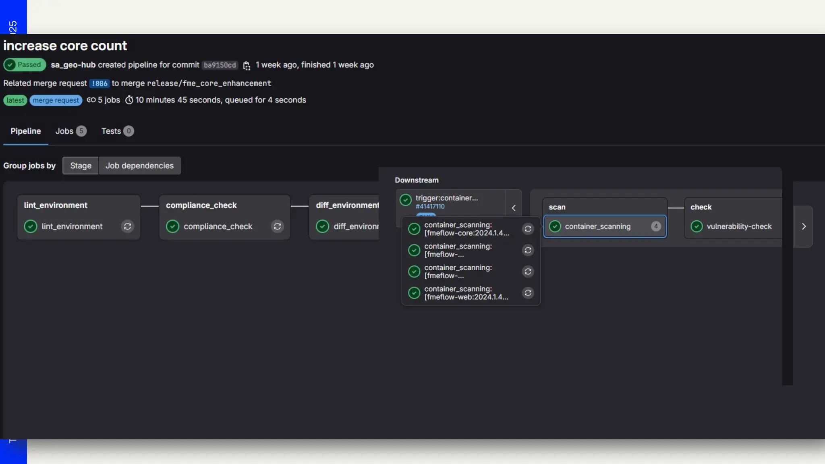This screenshot has width=825, height=464.
Task: Click the sa_geo-hub author name
Action: (x=73, y=65)
